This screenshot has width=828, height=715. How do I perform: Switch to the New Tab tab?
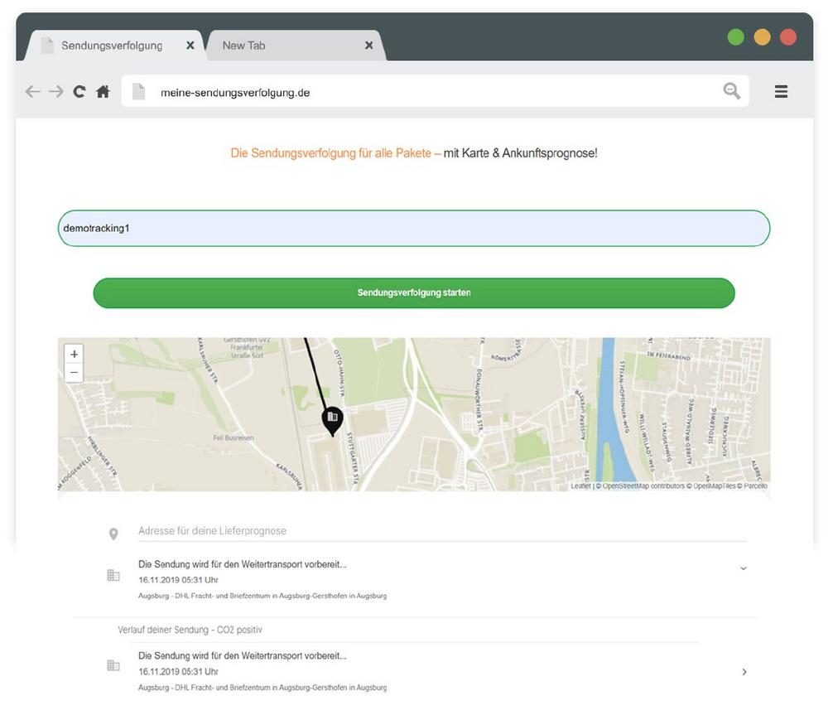pyautogui.click(x=244, y=46)
